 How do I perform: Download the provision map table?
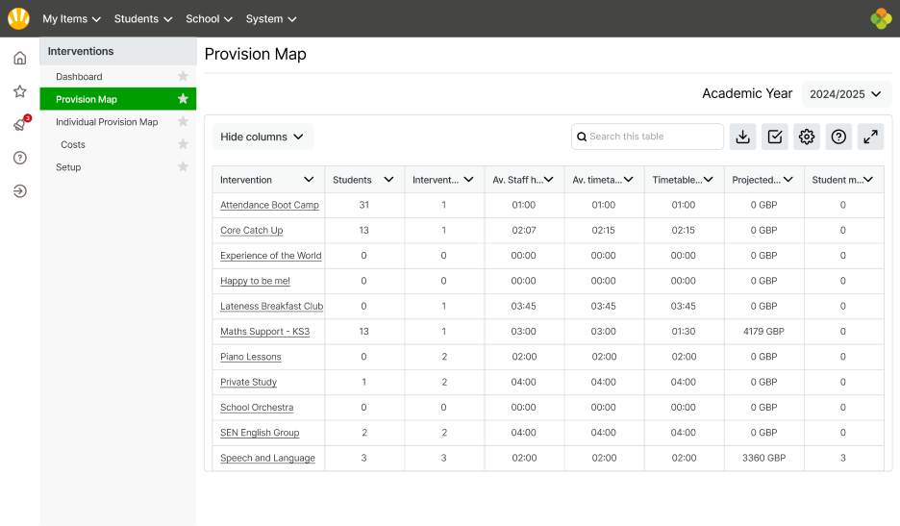pyautogui.click(x=742, y=137)
